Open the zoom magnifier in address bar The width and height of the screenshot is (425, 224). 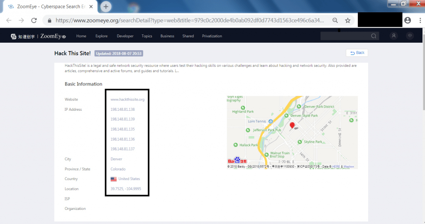pyautogui.click(x=335, y=20)
